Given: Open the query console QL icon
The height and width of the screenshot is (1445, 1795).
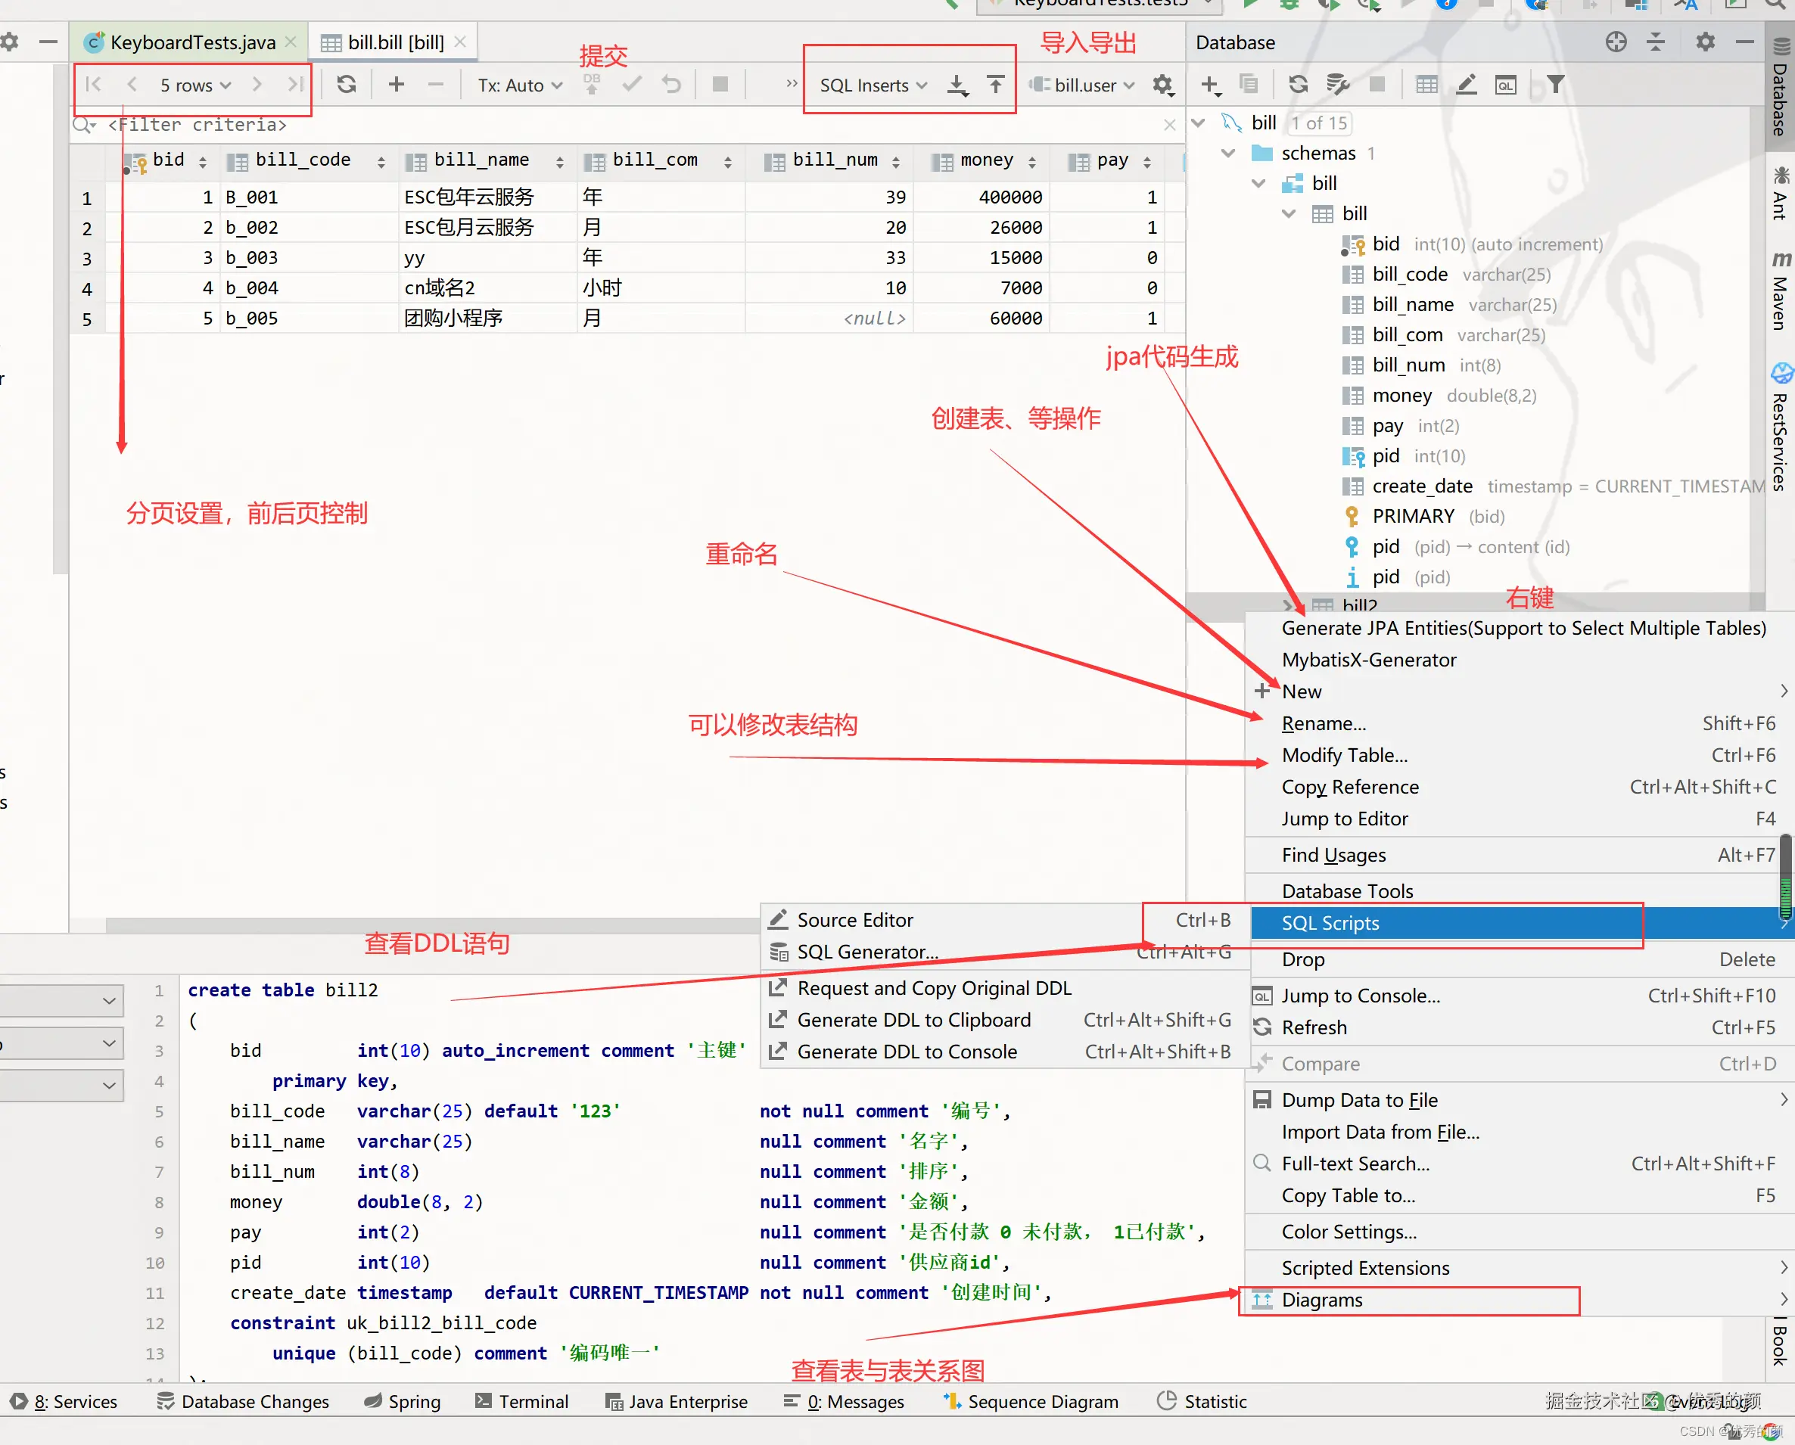Looking at the screenshot, I should click(x=1505, y=85).
